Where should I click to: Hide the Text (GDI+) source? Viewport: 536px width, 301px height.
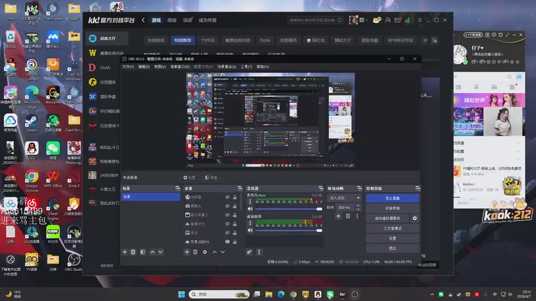click(x=227, y=241)
